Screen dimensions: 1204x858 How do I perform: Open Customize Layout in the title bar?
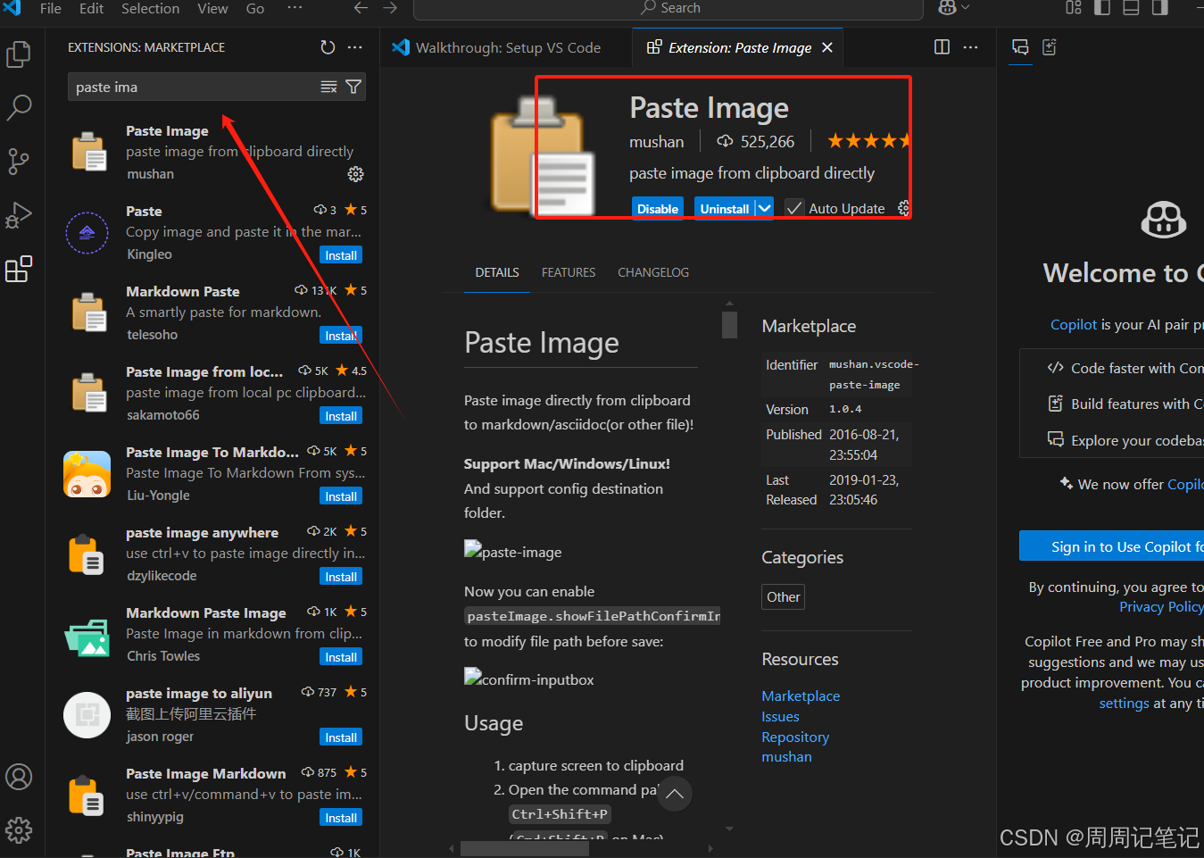point(1074,8)
